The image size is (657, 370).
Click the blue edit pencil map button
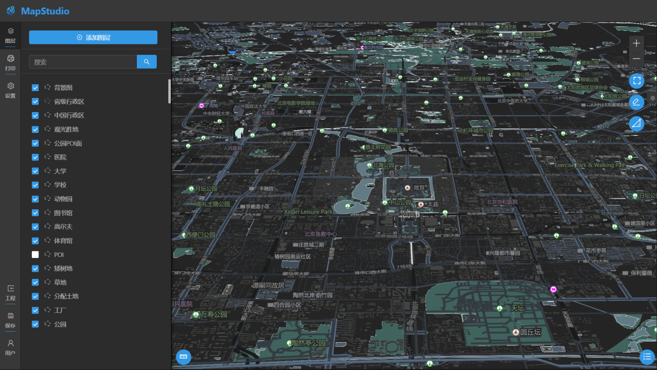click(x=637, y=102)
